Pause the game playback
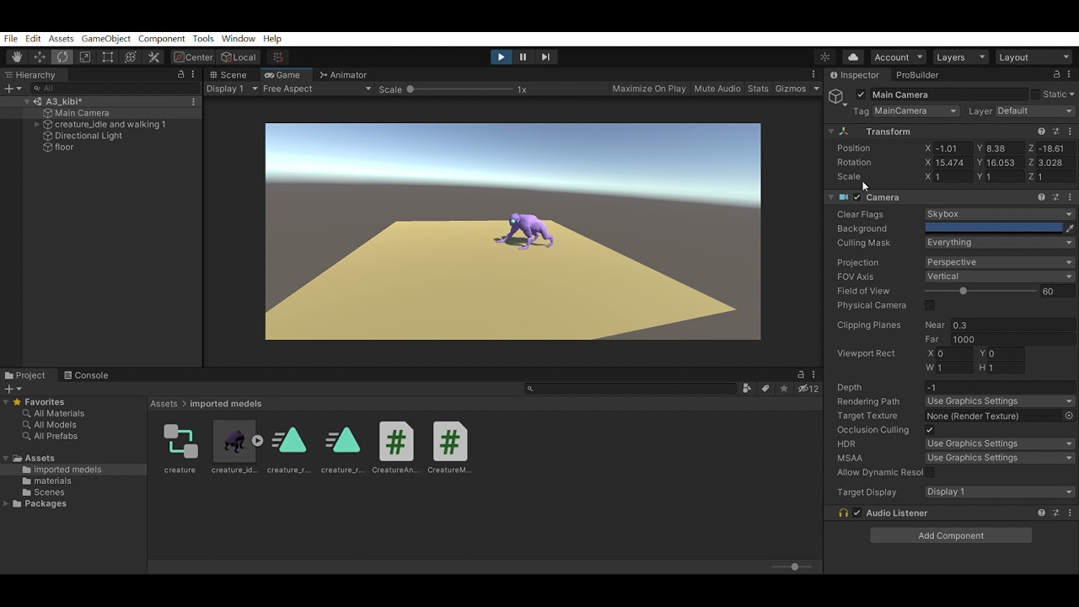The image size is (1079, 607). pyautogui.click(x=523, y=57)
